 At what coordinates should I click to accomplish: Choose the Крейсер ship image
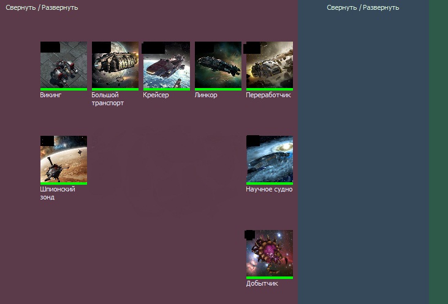click(x=167, y=65)
